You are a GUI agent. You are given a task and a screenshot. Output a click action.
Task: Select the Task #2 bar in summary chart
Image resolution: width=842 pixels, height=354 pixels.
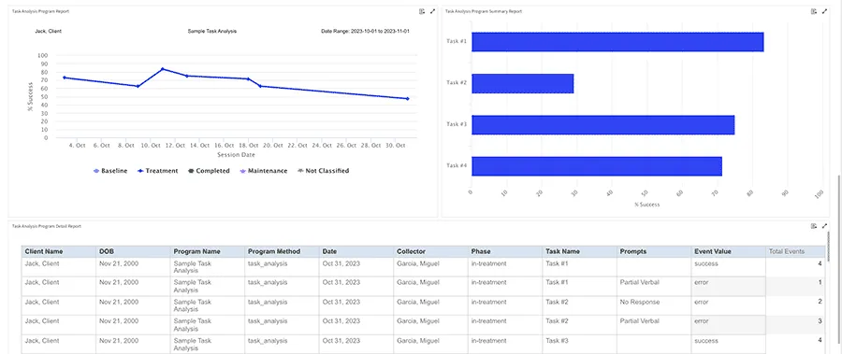[522, 83]
